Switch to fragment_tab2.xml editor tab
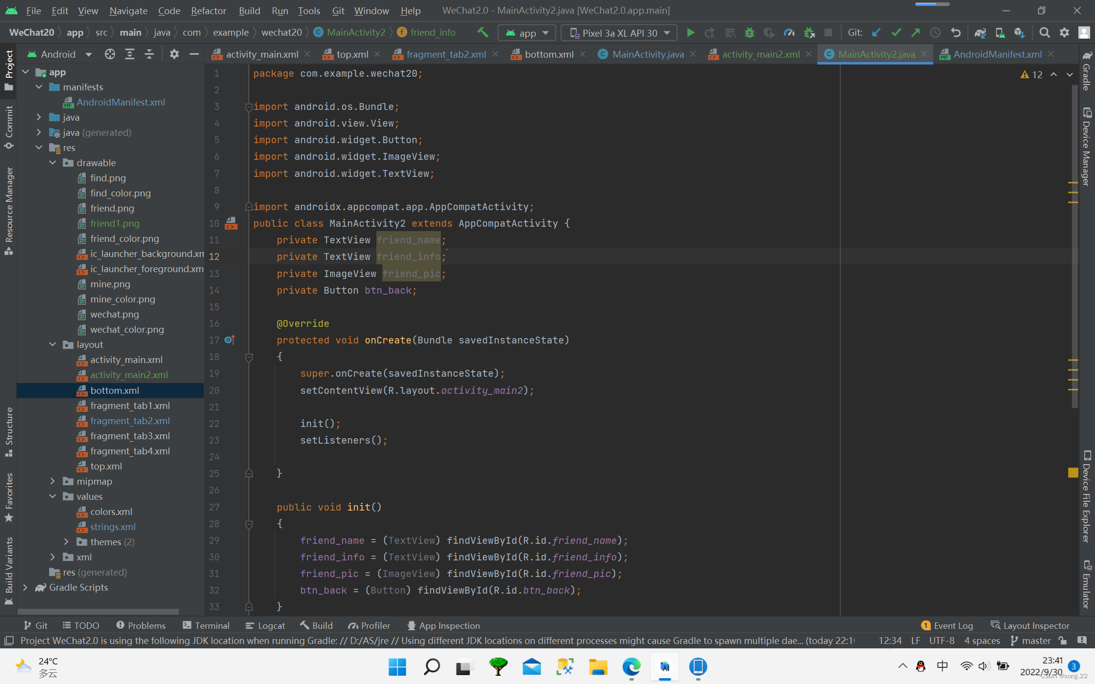Viewport: 1095px width, 684px height. (x=446, y=54)
